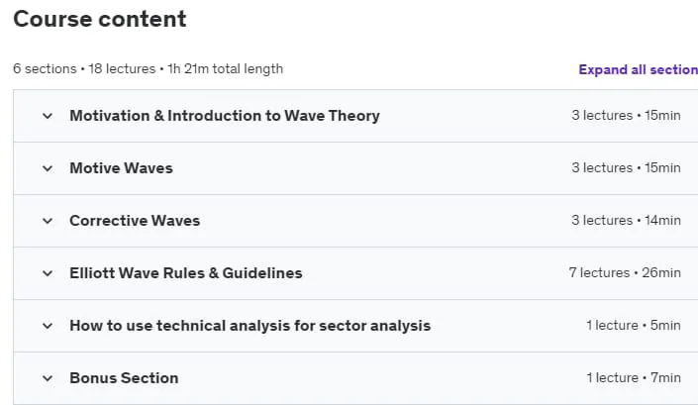Click 3 lectures 15min on Motive Waves row
This screenshot has height=405, width=698.
click(627, 167)
